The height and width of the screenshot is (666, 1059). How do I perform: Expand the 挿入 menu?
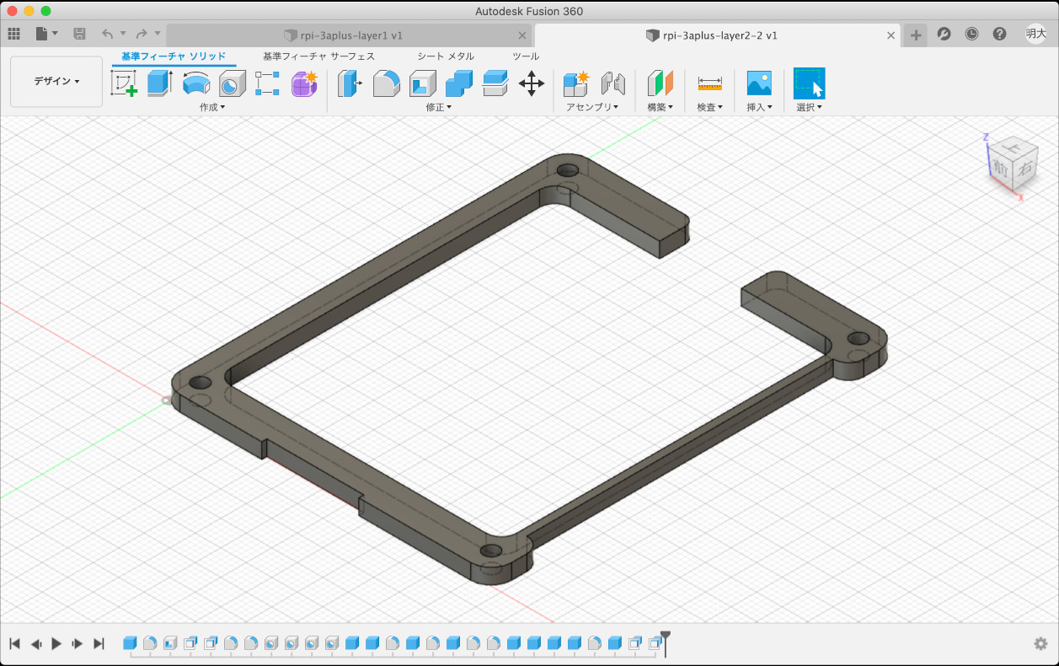click(x=759, y=107)
